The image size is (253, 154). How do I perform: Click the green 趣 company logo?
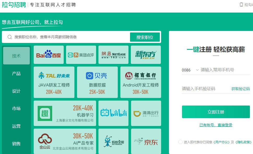[45, 113]
